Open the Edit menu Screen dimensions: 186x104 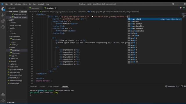coord(11,4)
